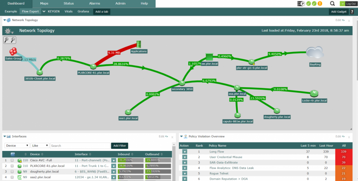Switch to the Grafana tab
358x181 pixels.
pos(83,12)
